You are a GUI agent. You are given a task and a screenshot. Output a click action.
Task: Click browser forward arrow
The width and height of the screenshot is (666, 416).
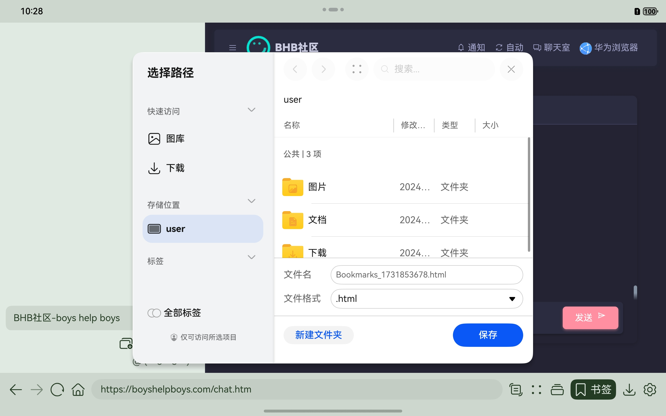[x=37, y=389]
